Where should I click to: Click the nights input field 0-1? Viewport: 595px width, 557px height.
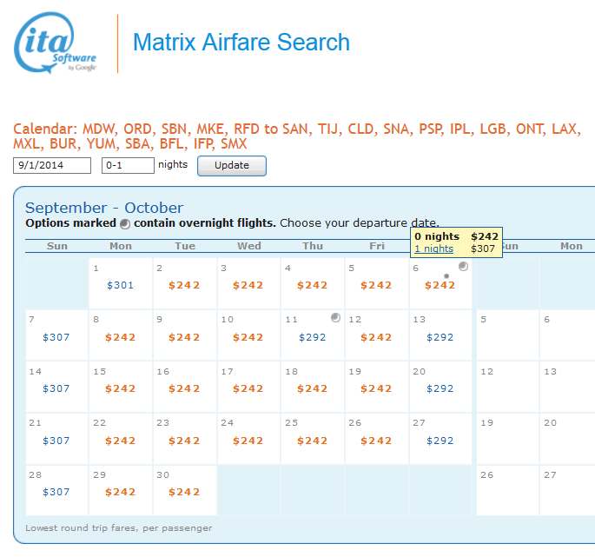(x=128, y=165)
